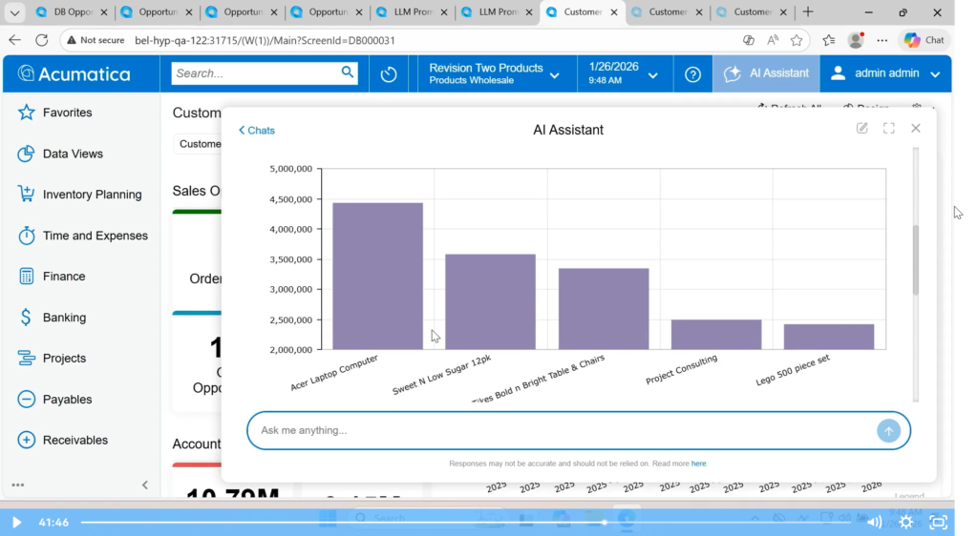Open Favorites in the sidebar
The image size is (978, 536).
click(x=67, y=113)
